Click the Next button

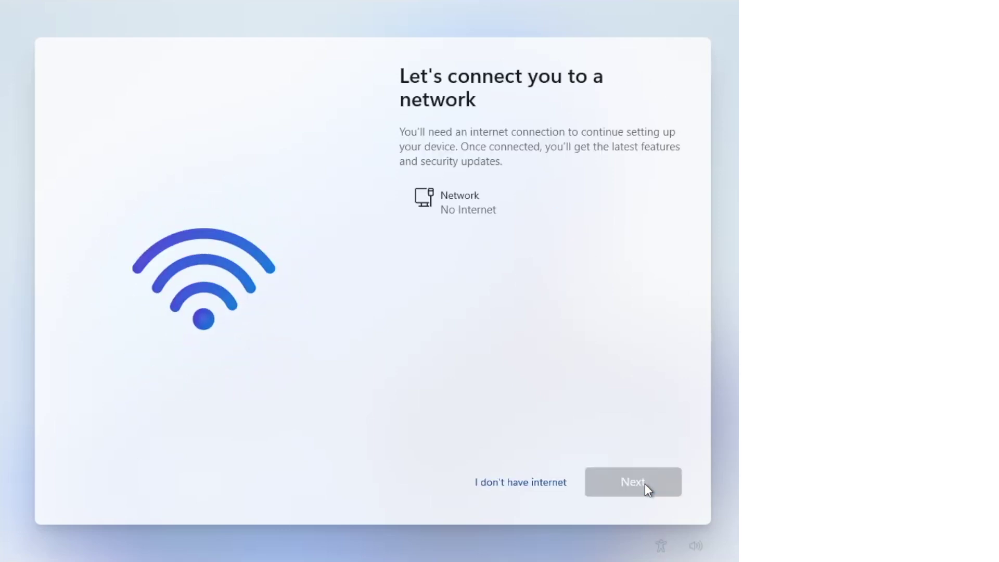coord(633,482)
